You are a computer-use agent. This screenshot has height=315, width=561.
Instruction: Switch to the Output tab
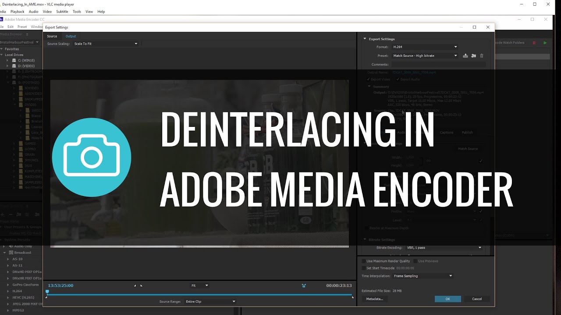pyautogui.click(x=71, y=36)
